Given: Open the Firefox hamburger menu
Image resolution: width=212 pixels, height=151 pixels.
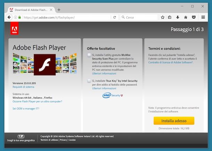Looking at the screenshot, I should tap(203, 17).
